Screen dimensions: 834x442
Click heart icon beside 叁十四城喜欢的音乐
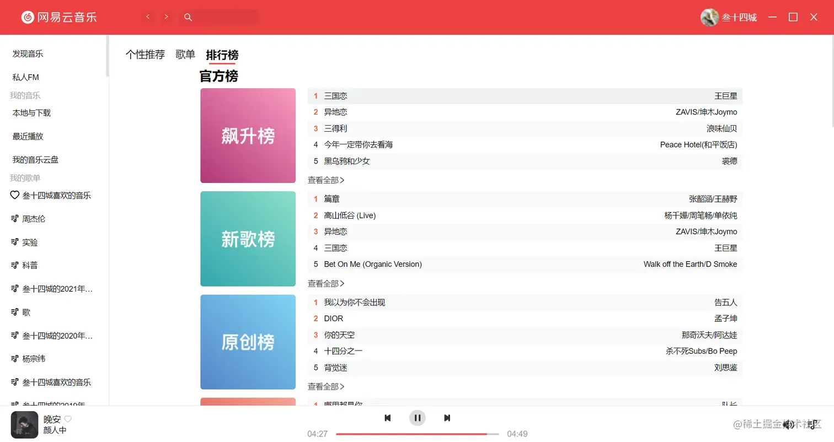click(15, 195)
